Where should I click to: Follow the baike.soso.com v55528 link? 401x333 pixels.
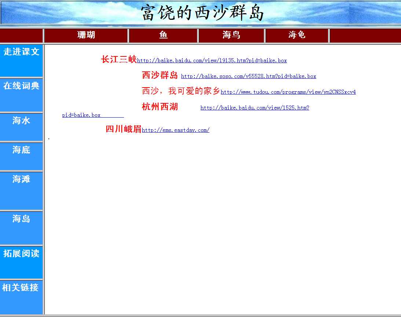[x=248, y=77]
